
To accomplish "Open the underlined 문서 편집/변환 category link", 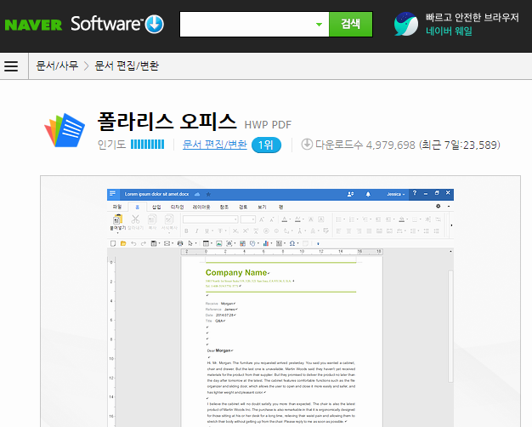I will (214, 145).
